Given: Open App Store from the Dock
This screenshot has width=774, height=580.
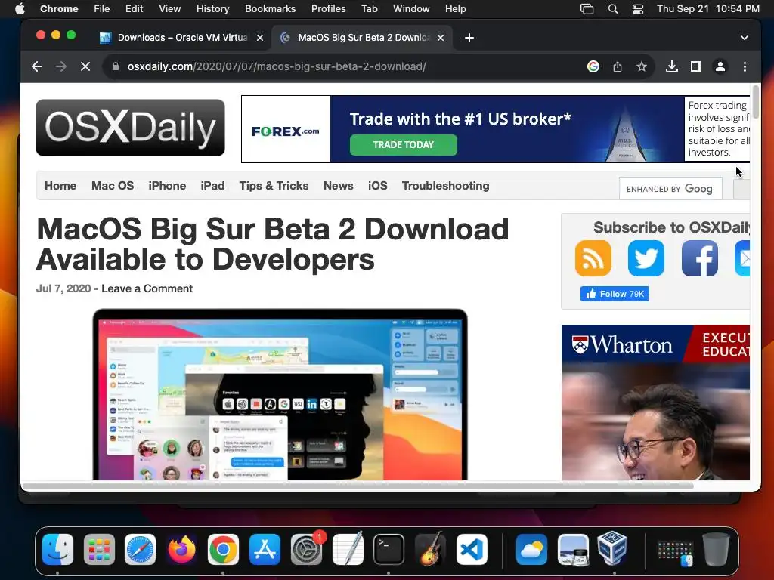Looking at the screenshot, I should [x=265, y=550].
